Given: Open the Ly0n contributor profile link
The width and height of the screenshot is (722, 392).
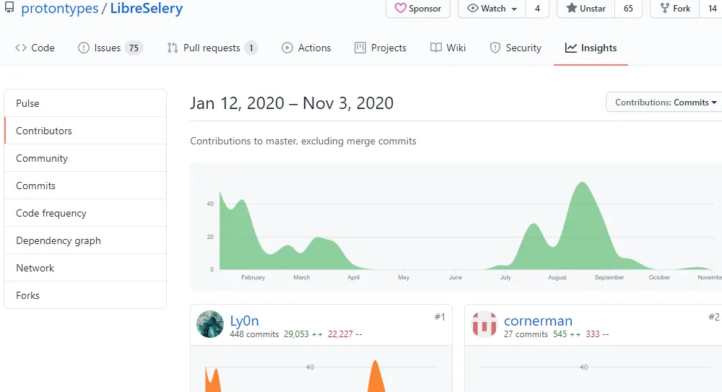Looking at the screenshot, I should point(244,321).
